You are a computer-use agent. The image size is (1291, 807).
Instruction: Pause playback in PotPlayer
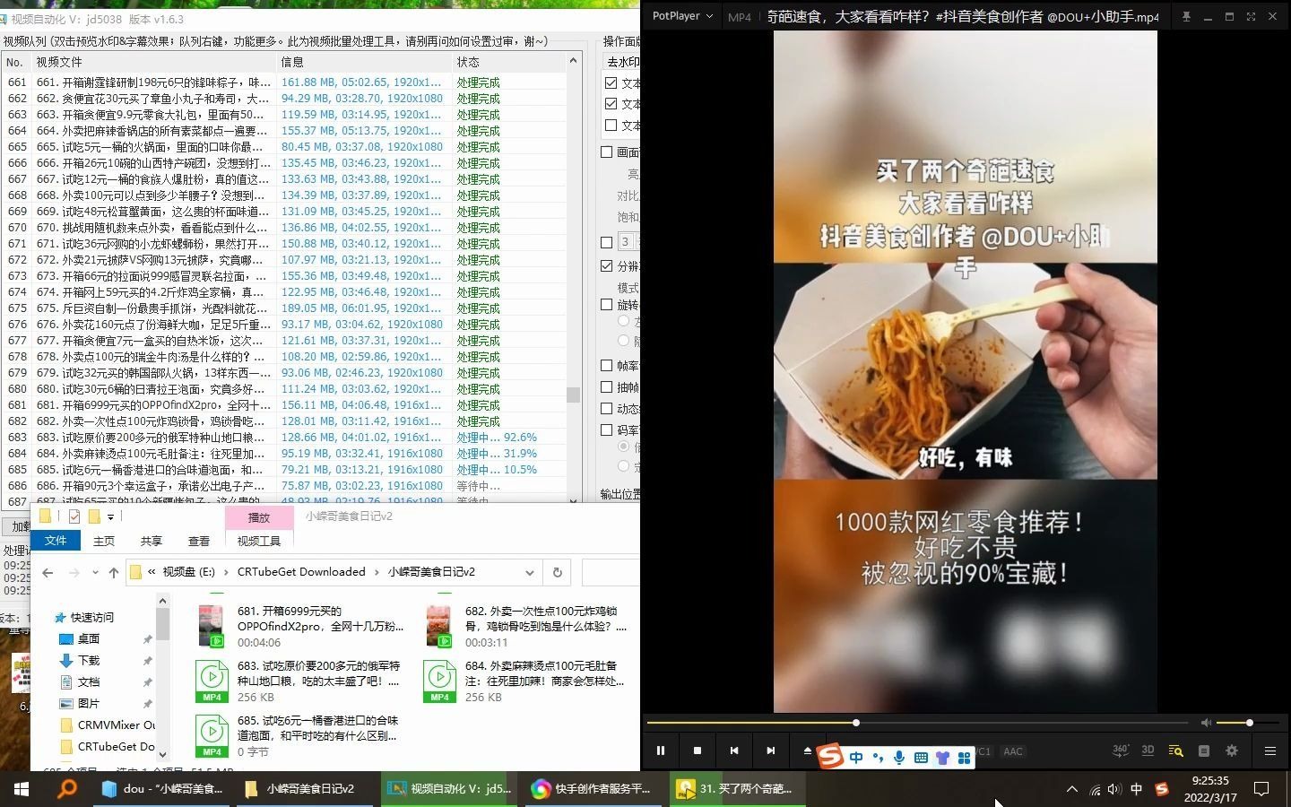[661, 751]
